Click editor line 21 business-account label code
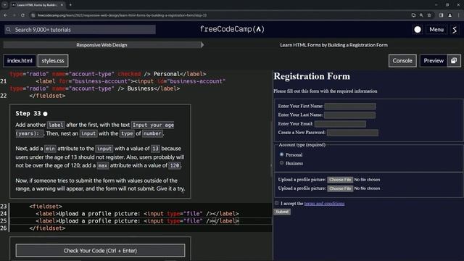The image size is (464, 261). point(130,81)
